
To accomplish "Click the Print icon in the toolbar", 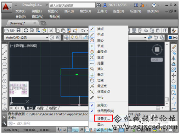I will tap(26, 31).
